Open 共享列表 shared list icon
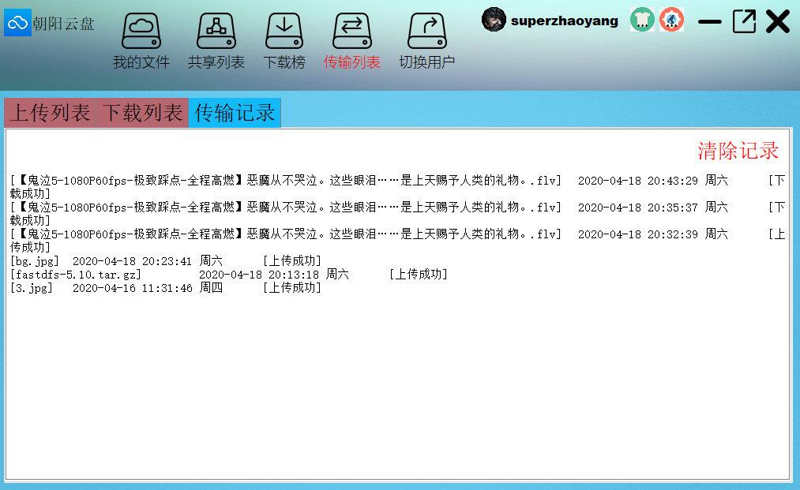This screenshot has height=490, width=800. click(216, 31)
